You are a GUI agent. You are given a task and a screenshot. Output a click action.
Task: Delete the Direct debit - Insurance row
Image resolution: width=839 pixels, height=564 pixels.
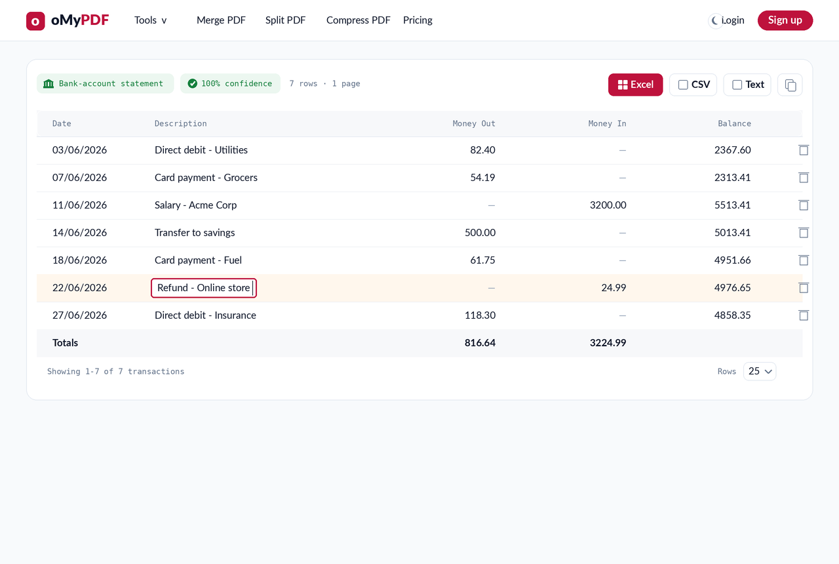click(x=804, y=315)
